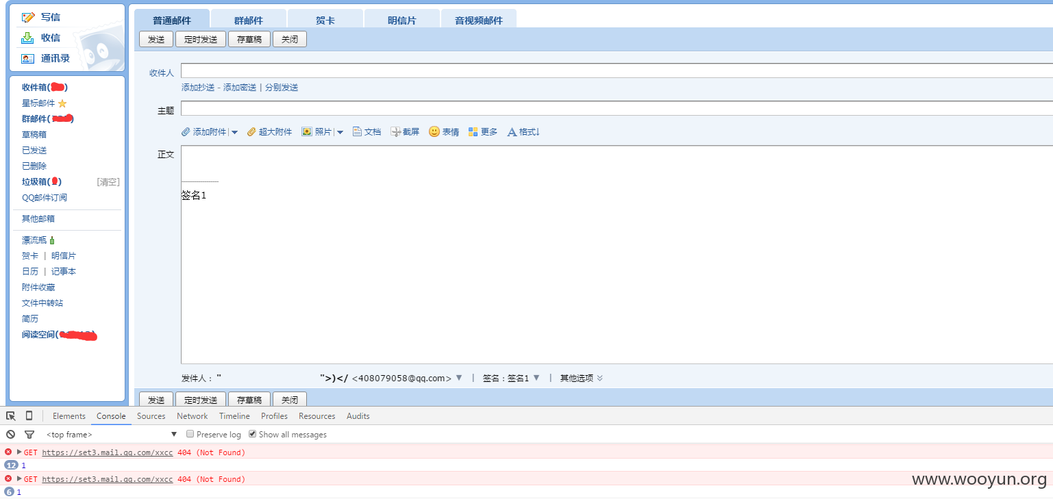The width and height of the screenshot is (1053, 499).
Task: Click the 超大附件 large attachment icon
Action: tap(251, 132)
